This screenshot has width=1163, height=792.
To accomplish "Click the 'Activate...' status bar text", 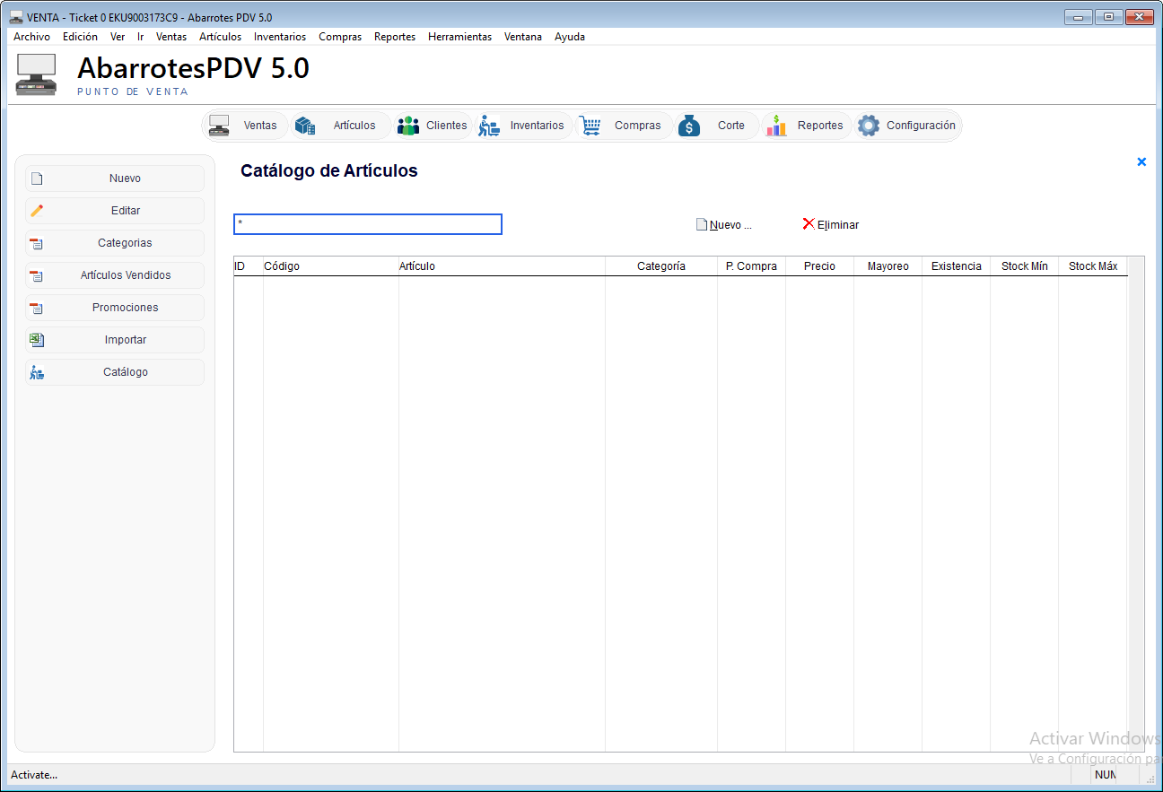I will point(34,775).
